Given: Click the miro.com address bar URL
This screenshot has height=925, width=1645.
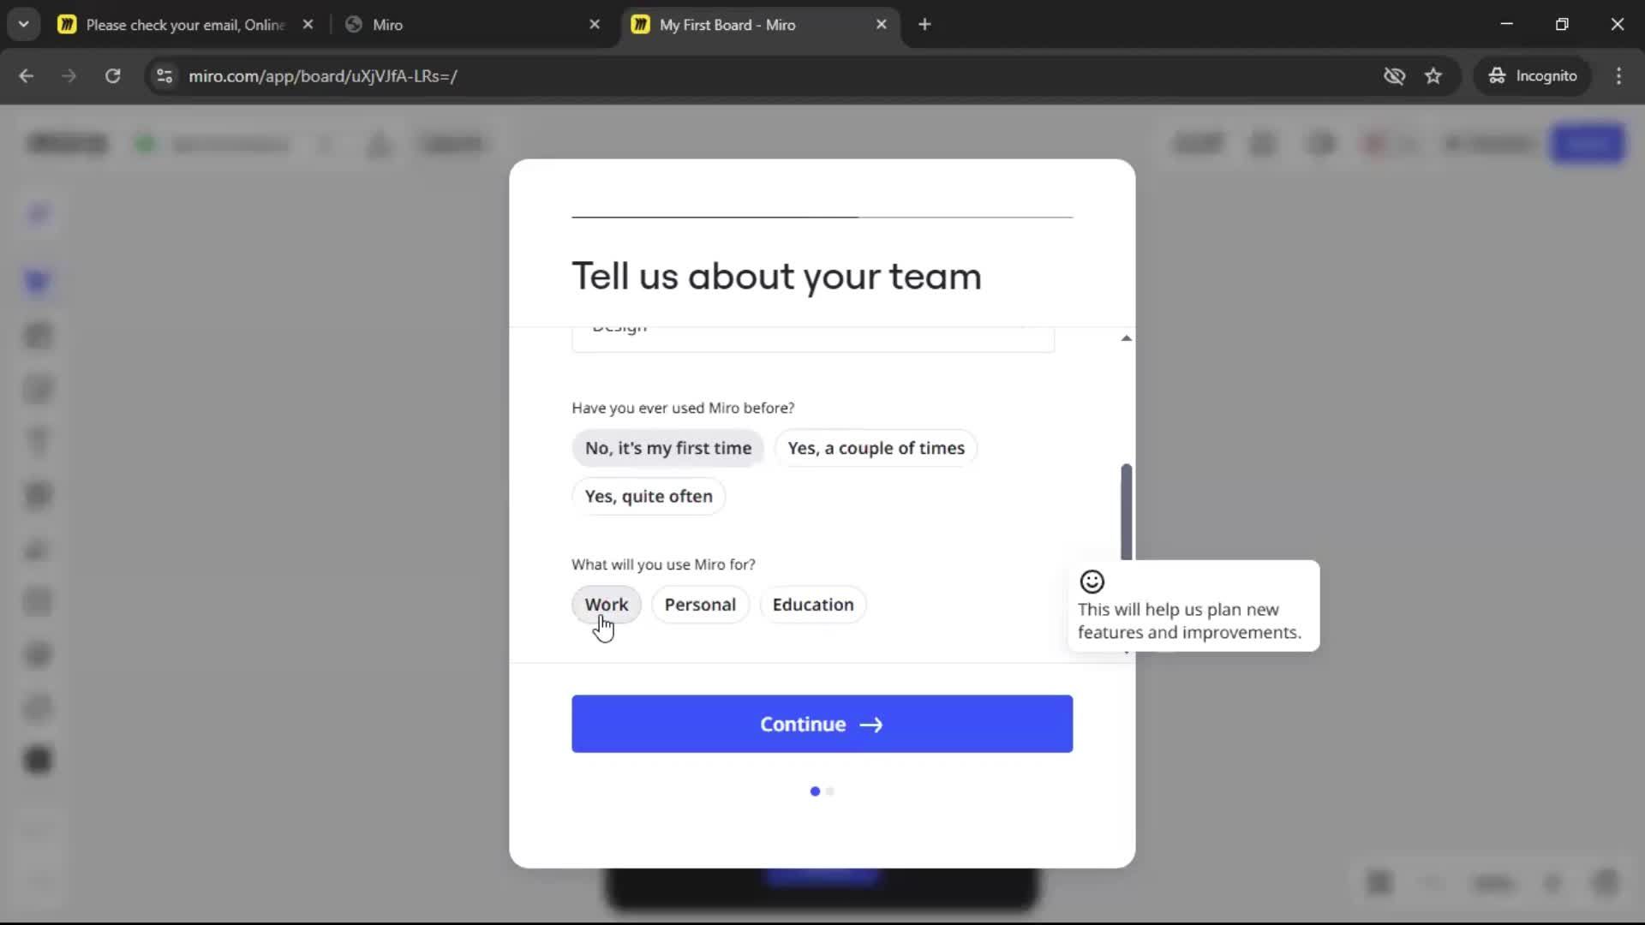Looking at the screenshot, I should 322,76.
